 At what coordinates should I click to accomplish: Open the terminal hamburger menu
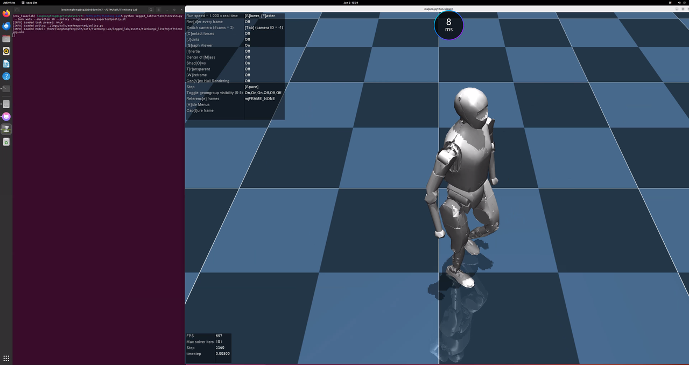click(159, 9)
